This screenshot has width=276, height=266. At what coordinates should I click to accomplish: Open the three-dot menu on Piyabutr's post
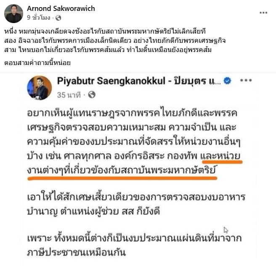coord(246,81)
